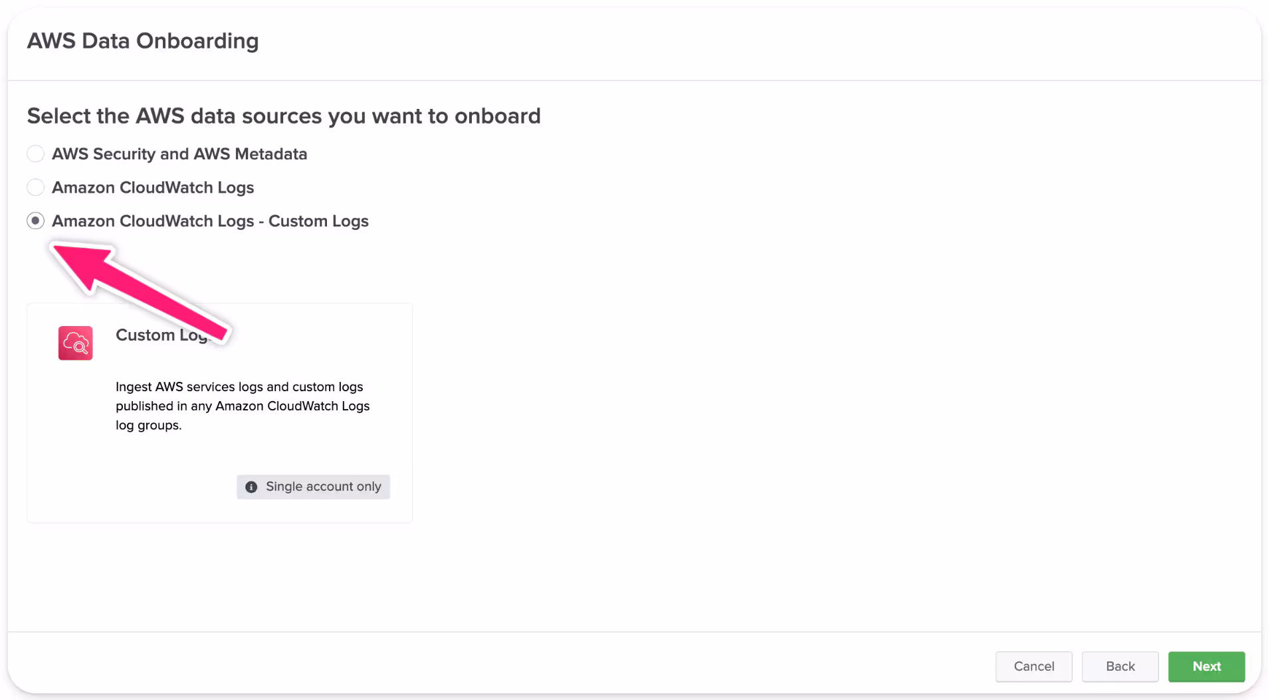
Task: Click the 'published in any Amazon CloudWatch' text line
Action: tap(243, 406)
